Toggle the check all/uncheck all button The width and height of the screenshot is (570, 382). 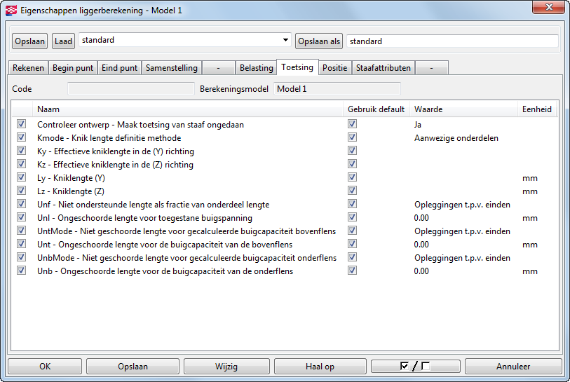pyautogui.click(x=416, y=366)
